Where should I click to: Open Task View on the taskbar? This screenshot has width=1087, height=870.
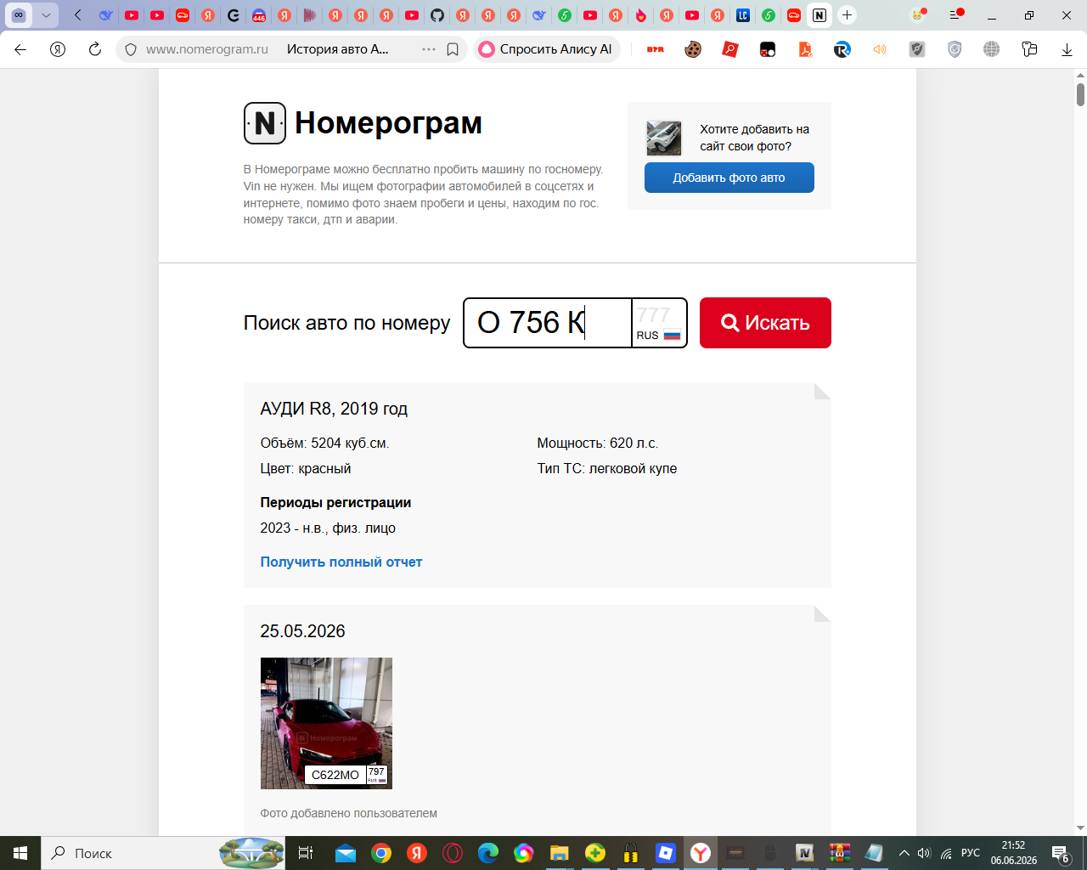click(306, 853)
